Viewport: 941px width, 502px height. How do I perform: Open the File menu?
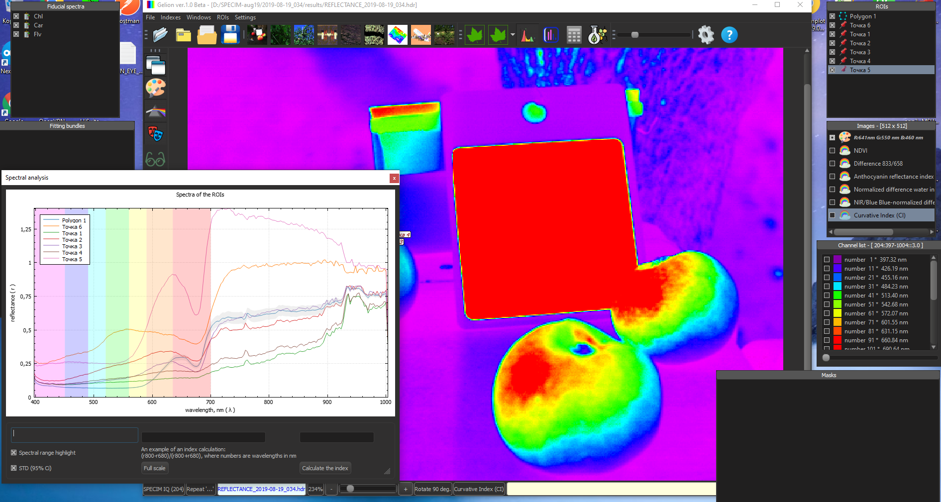point(150,17)
